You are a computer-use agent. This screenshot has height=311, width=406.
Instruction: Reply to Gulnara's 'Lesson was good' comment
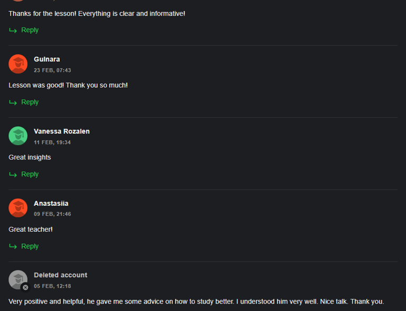click(30, 102)
